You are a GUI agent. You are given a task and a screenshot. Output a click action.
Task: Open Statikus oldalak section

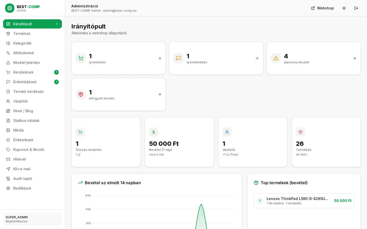pos(32,121)
